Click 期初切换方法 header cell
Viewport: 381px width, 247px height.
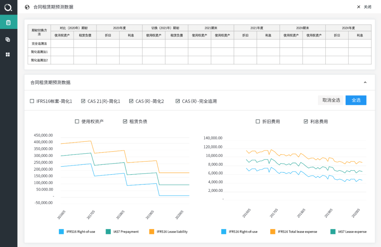tap(39, 32)
